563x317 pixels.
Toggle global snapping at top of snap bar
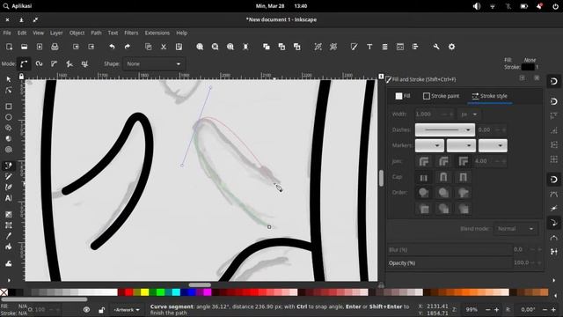click(554, 82)
